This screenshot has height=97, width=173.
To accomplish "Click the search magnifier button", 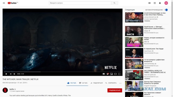I will pyautogui.click(x=114, y=3).
